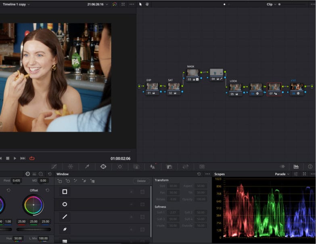This screenshot has width=316, height=244.
Task: Add a new linear window
Action: pyautogui.click(x=60, y=181)
